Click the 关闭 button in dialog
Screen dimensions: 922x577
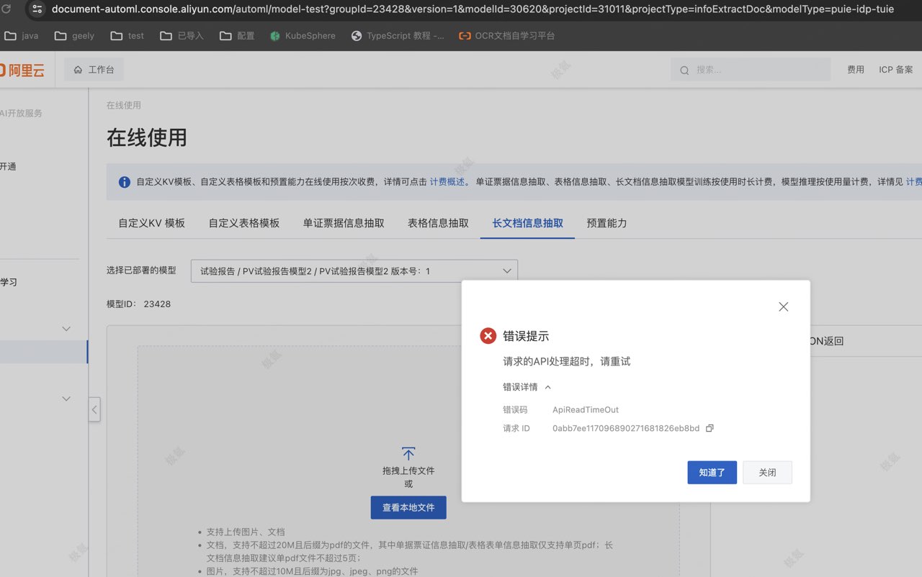[x=767, y=473]
